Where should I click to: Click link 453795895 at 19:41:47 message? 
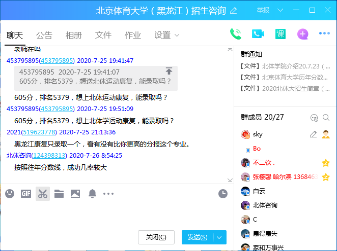pyautogui.click(x=57, y=61)
